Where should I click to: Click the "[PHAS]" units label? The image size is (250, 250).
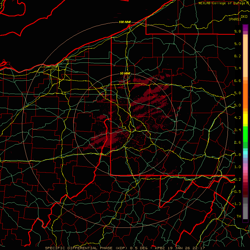(235, 19)
